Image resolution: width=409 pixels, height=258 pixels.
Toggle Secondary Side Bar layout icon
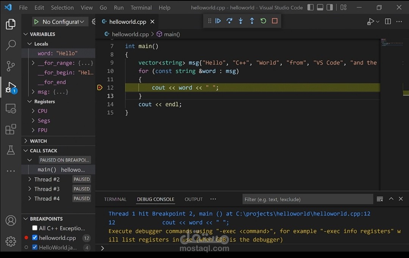tap(330, 7)
